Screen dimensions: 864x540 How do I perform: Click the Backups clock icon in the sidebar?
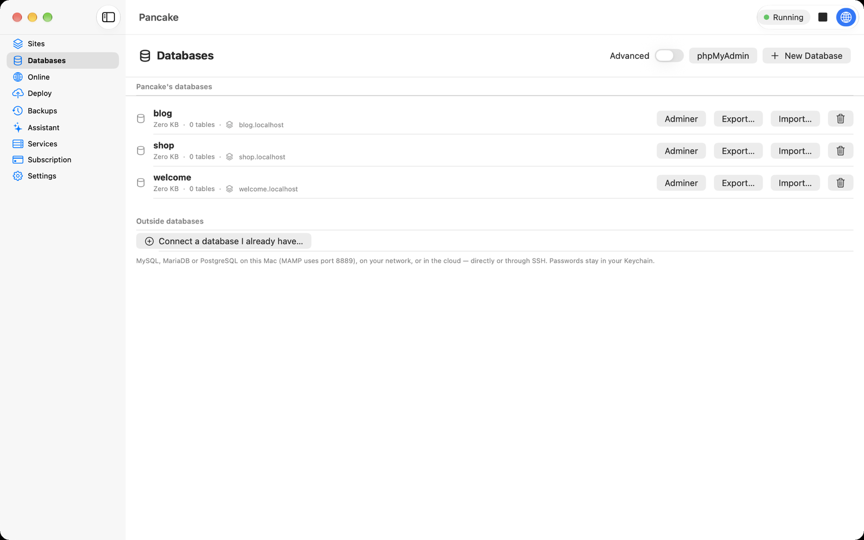[18, 111]
